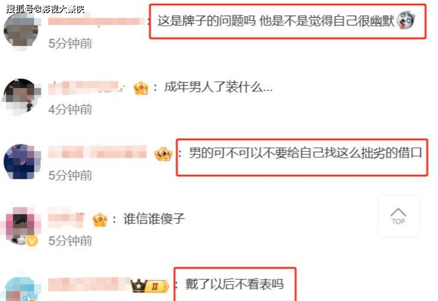
Task: Open first commenter's blurred username
Action: 95,22
